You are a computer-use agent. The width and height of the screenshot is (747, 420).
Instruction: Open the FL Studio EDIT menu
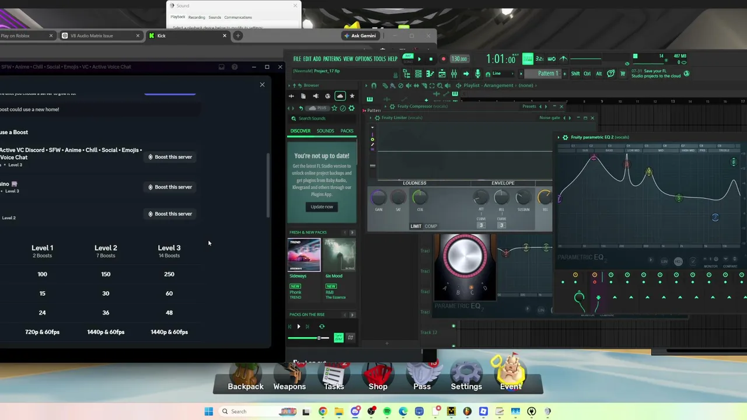[307, 59]
